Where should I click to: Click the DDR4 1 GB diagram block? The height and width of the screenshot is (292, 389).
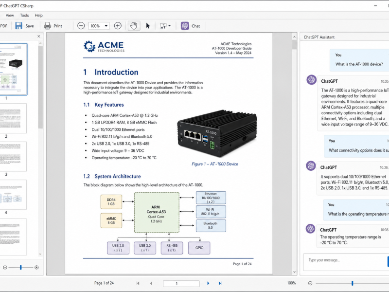(x=111, y=202)
